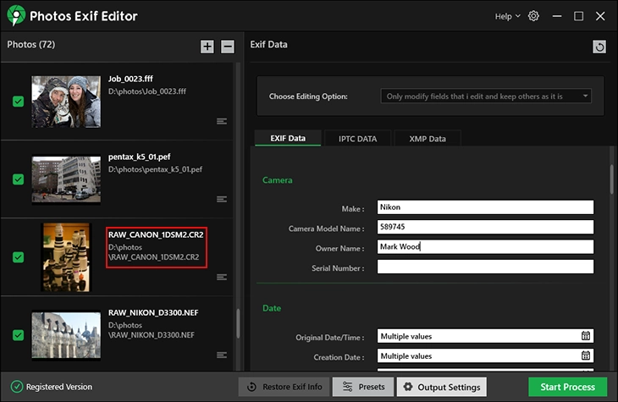The height and width of the screenshot is (402, 618).
Task: Toggle checkbox for RAW_CANON_1DSM2.CR2
Action: click(x=18, y=257)
